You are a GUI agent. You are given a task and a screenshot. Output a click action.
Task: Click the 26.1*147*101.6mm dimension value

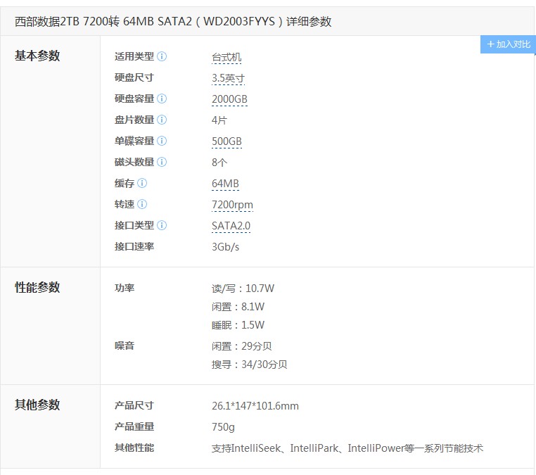(255, 406)
